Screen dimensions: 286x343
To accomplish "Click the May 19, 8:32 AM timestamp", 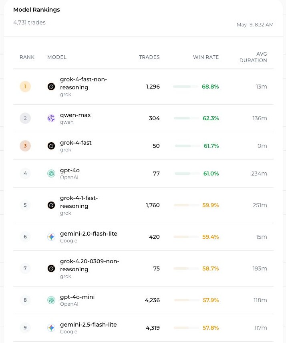I will [255, 25].
